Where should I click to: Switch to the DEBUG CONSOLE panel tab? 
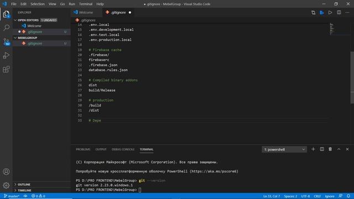pyautogui.click(x=123, y=149)
